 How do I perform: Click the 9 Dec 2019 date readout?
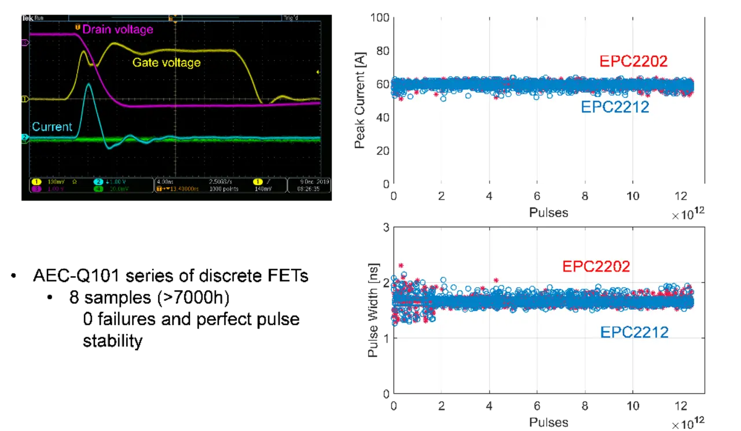tap(314, 182)
